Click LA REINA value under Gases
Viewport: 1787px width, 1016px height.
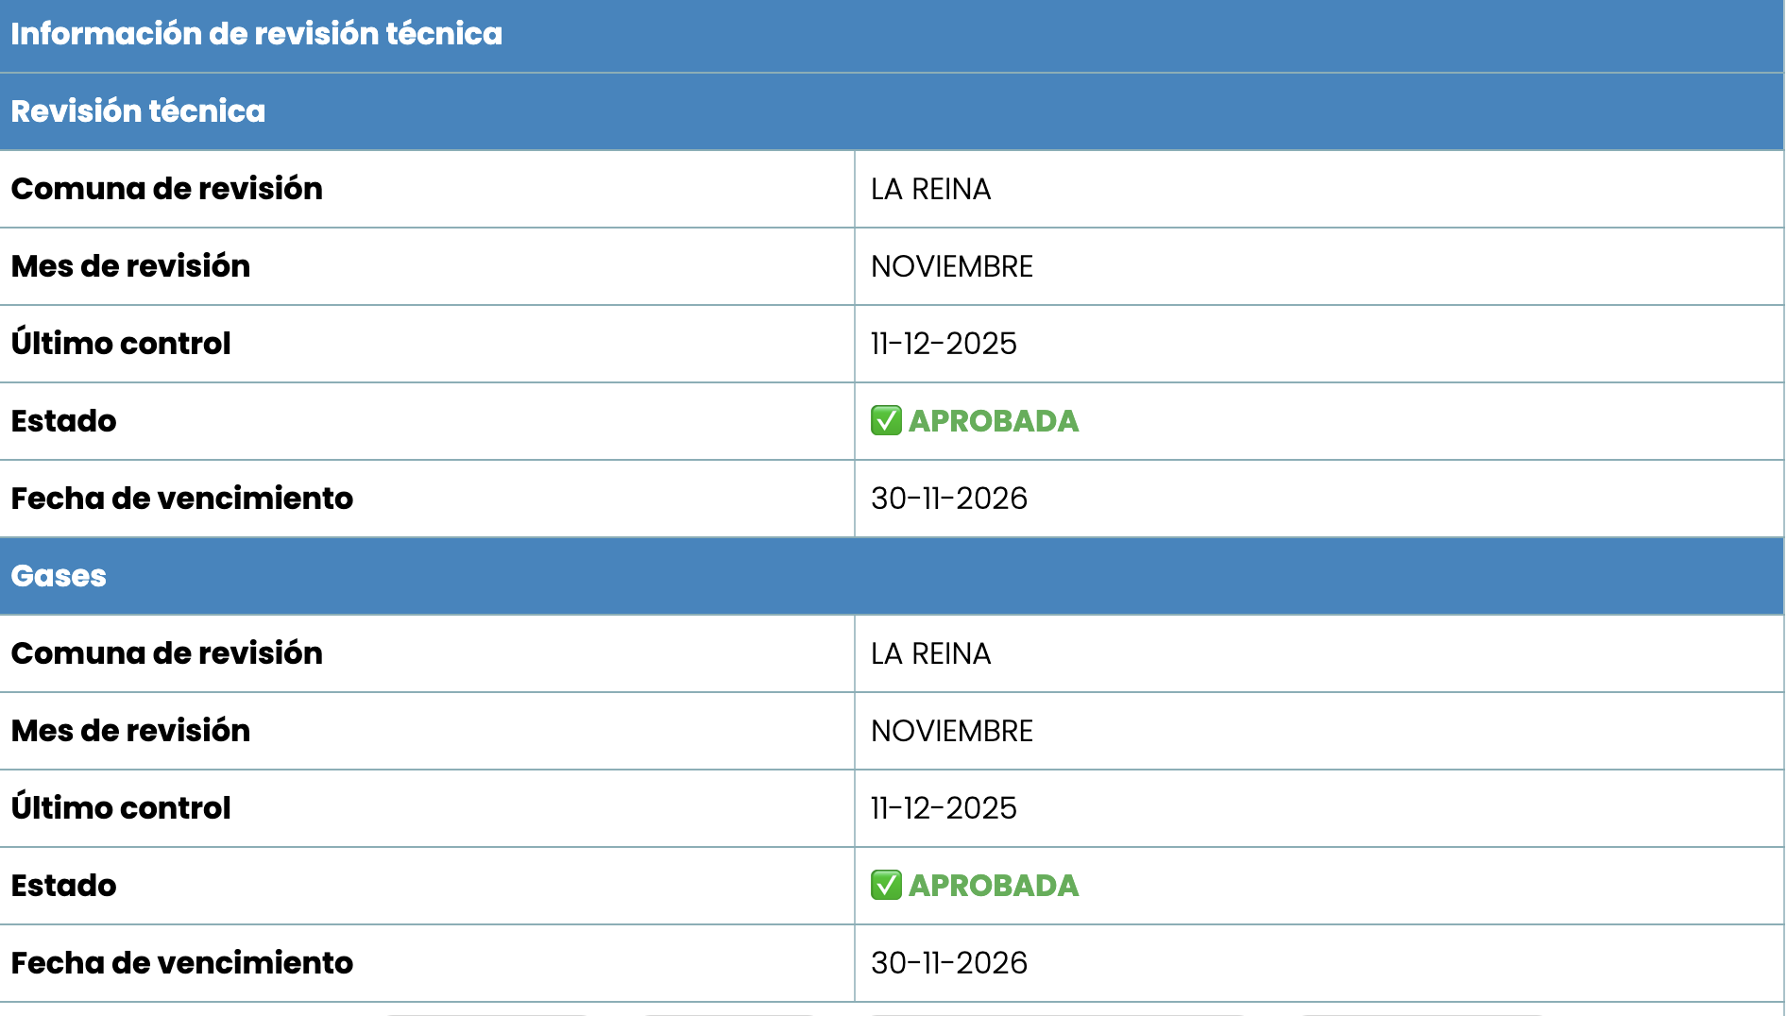pyautogui.click(x=930, y=654)
